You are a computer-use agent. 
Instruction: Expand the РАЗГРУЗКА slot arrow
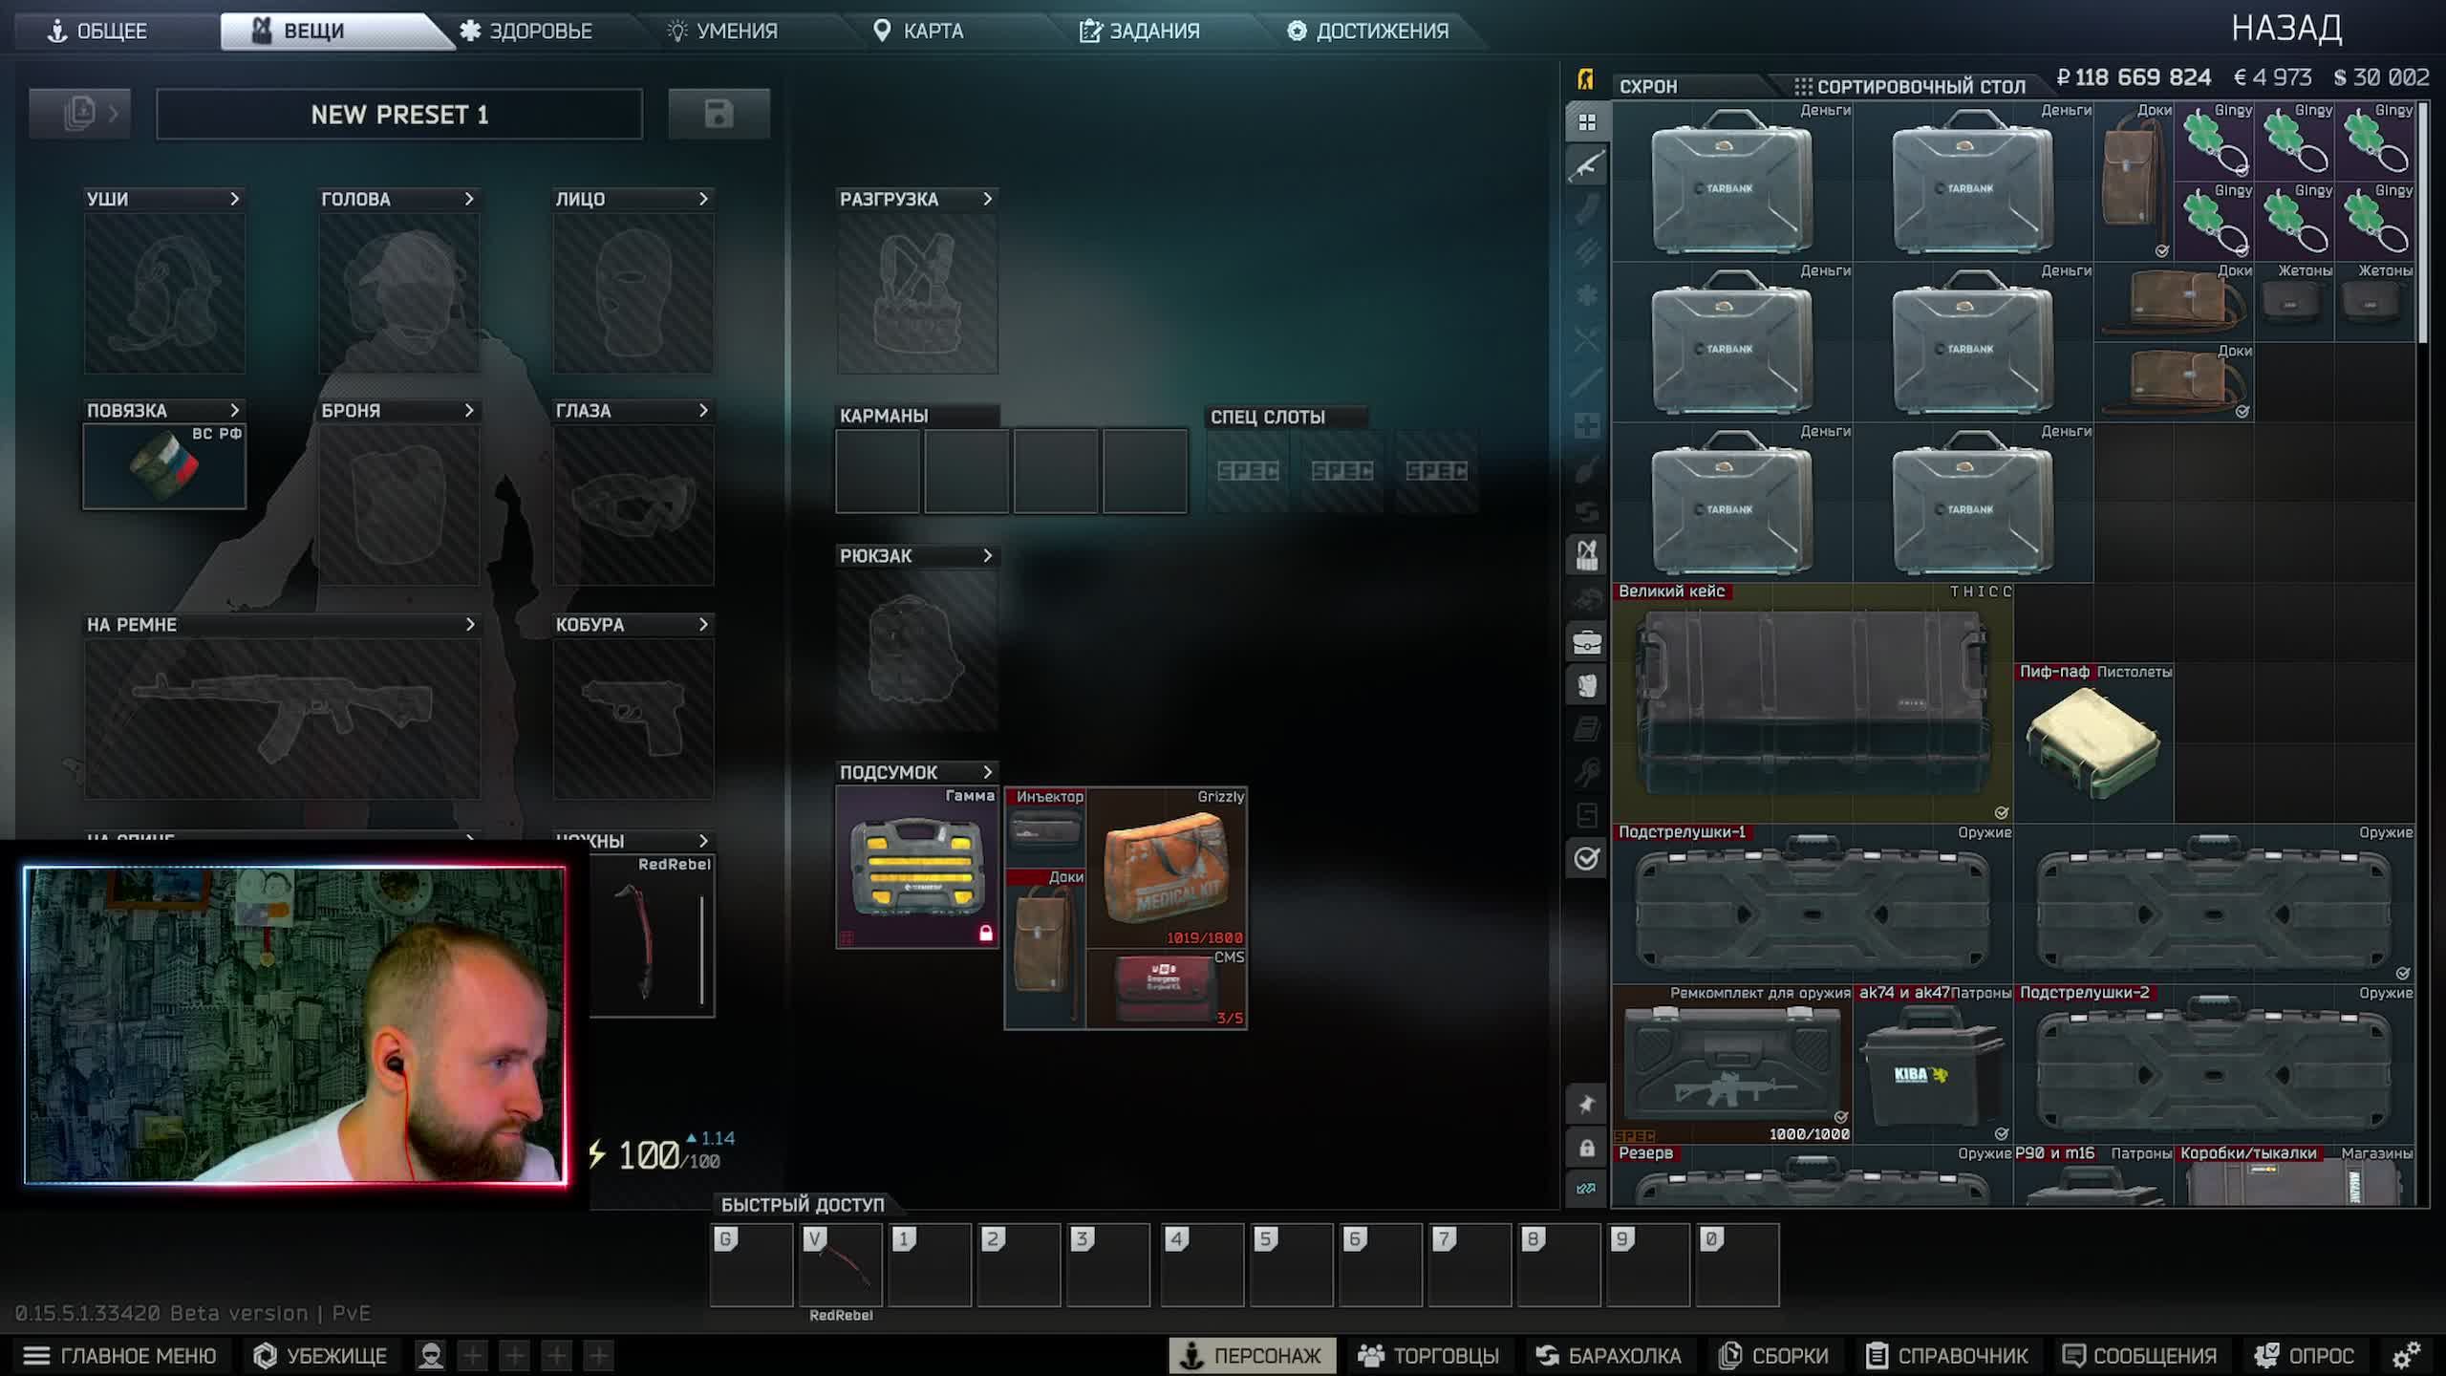(x=987, y=199)
